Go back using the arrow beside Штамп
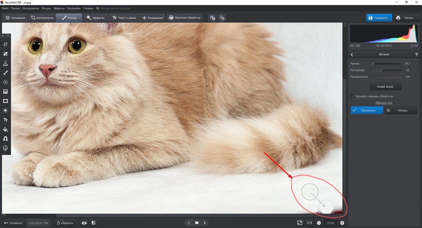Screen dimensions: 422x228 point(352,55)
